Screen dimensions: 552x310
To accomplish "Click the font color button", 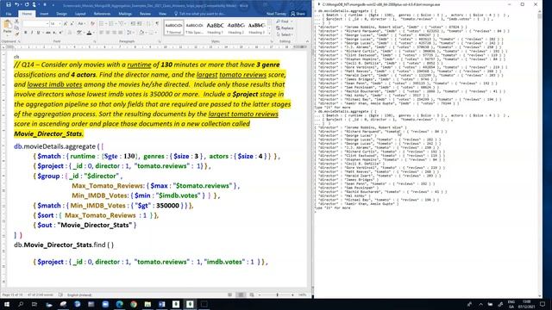I will 89,33.
